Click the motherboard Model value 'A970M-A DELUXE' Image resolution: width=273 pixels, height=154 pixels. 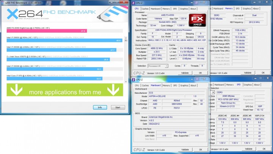[166, 96]
